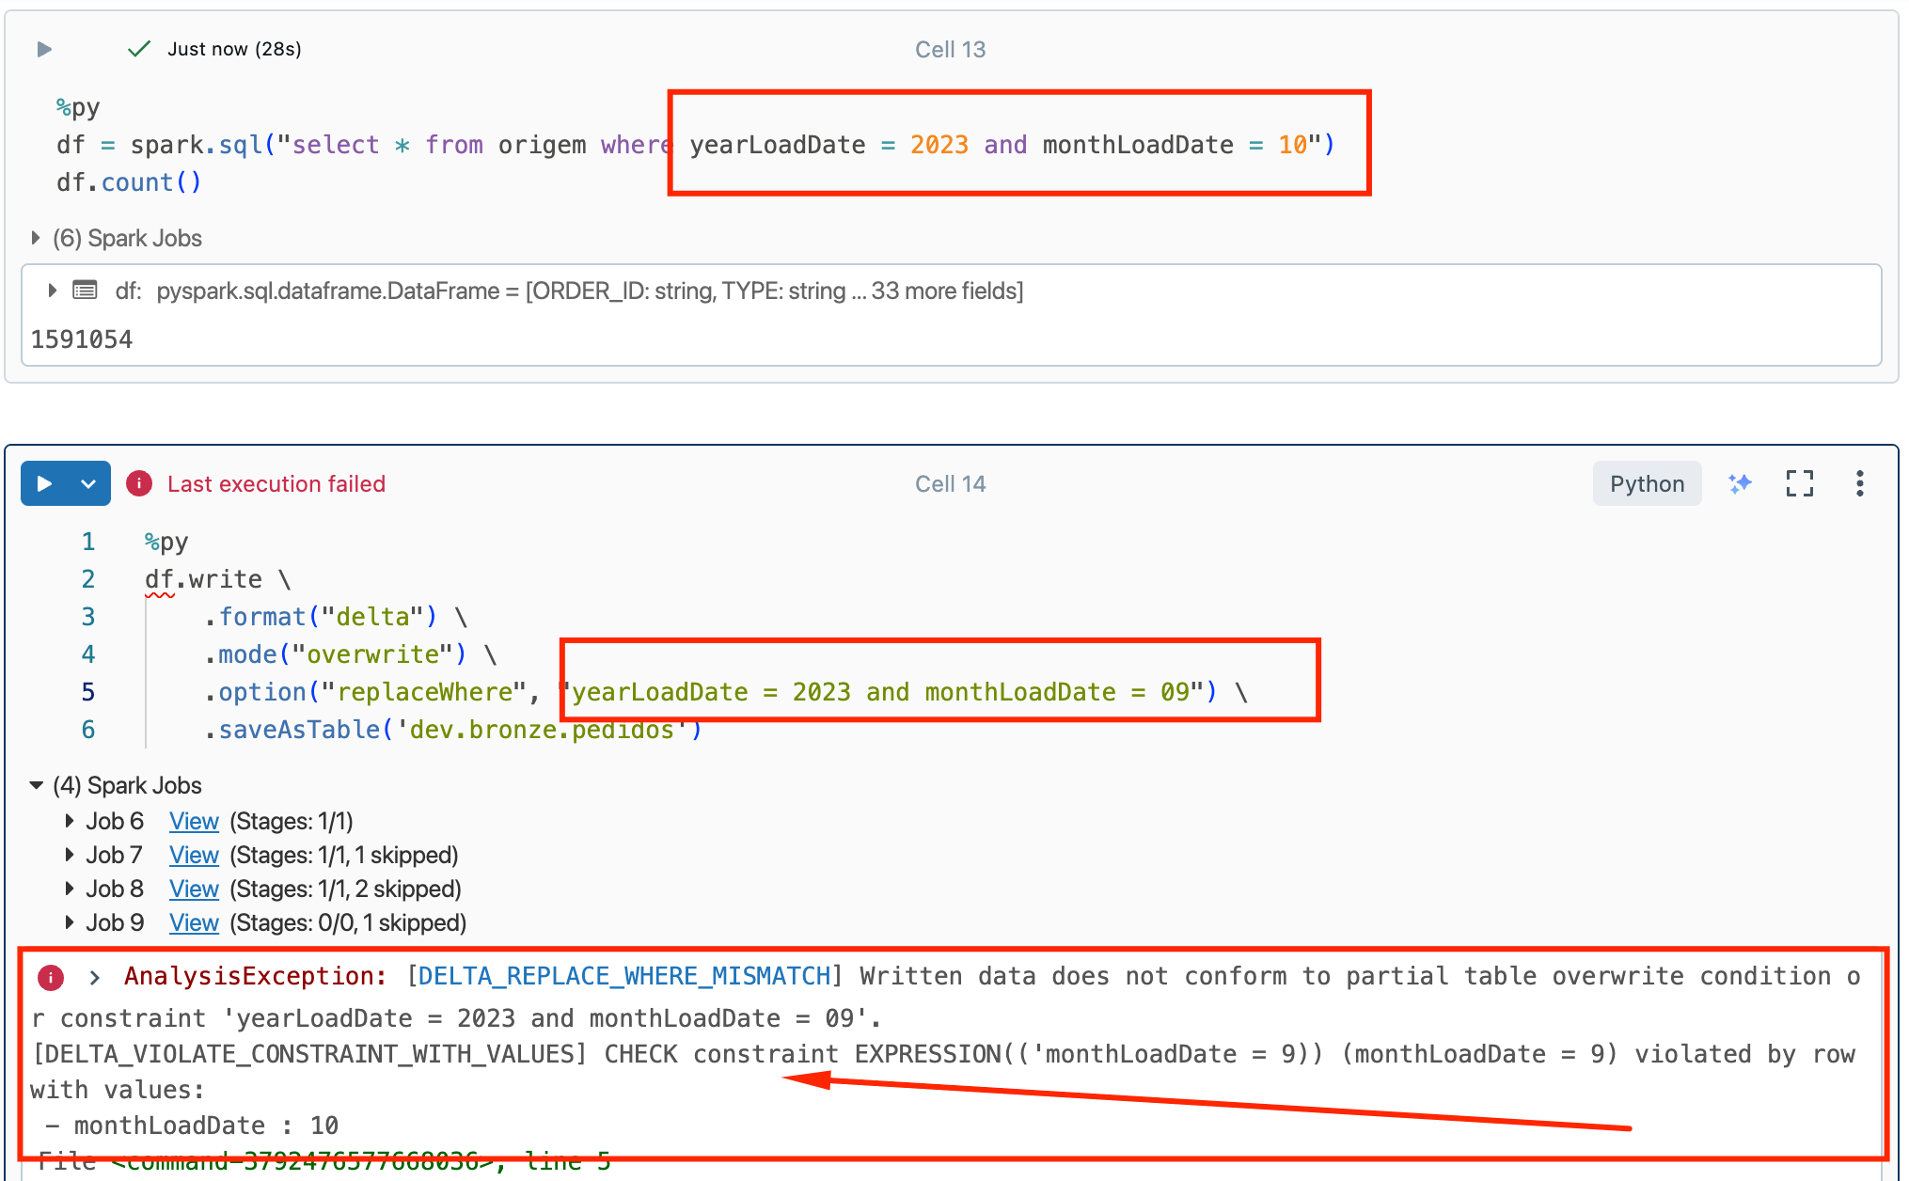This screenshot has height=1181, width=1909.
Task: Open the Python language selector
Action: point(1647,483)
